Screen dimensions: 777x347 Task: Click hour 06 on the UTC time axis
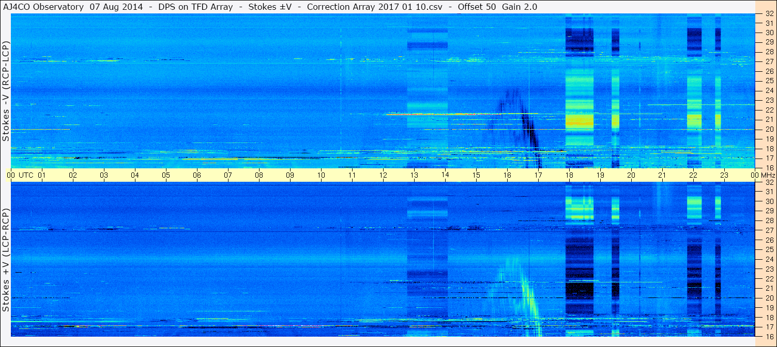point(197,175)
